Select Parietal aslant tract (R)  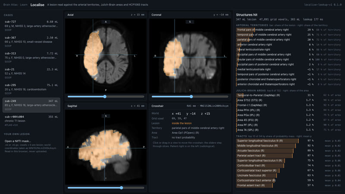point(288,156)
